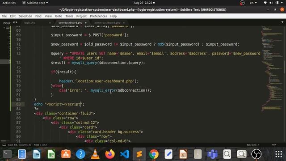Launch VLC media player from dock

click(95, 154)
